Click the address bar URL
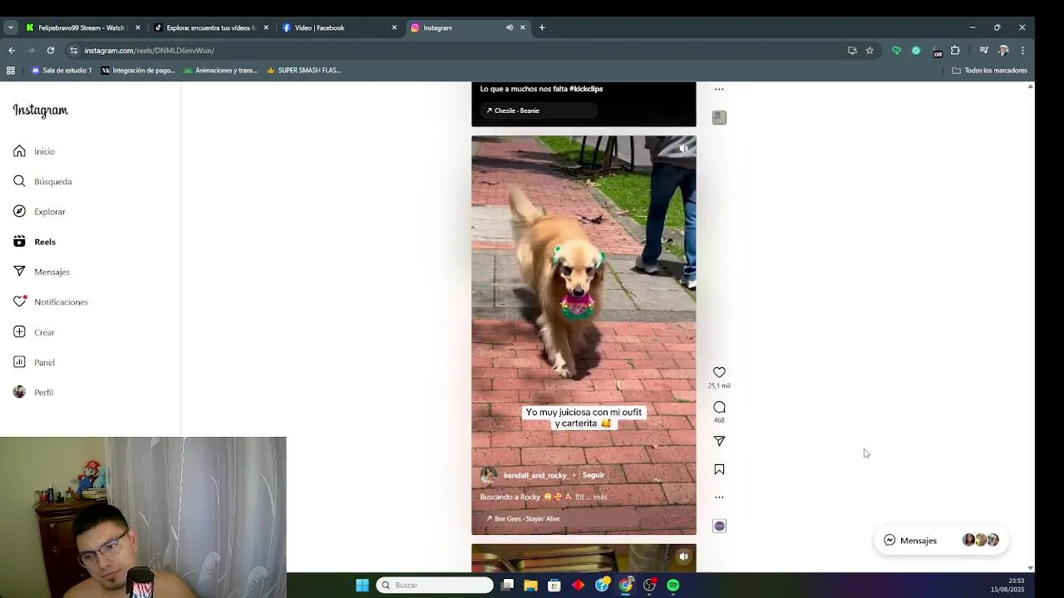Screen dimensions: 1064x598 click(150, 51)
